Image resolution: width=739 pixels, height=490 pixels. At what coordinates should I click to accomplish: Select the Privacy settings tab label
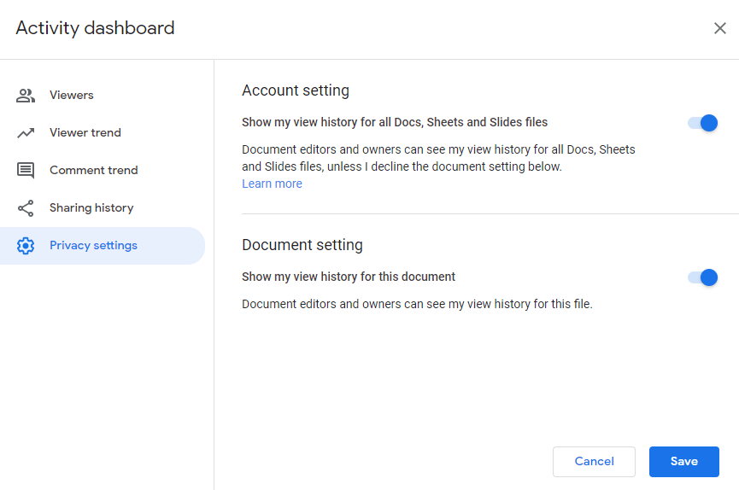click(93, 246)
